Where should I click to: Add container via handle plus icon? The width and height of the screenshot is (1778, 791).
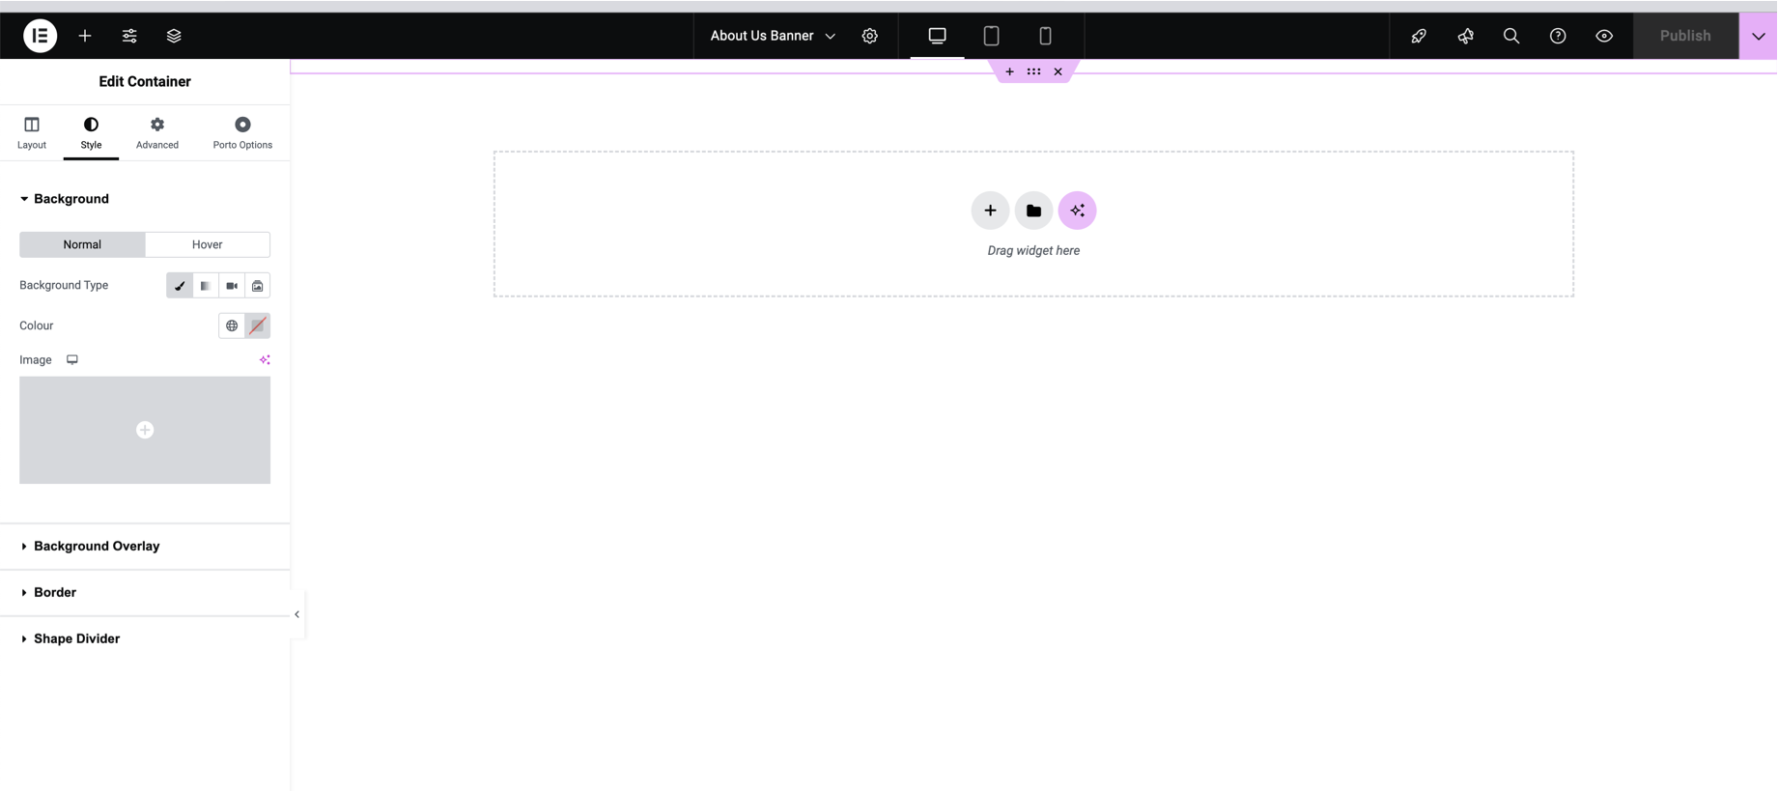point(1009,71)
